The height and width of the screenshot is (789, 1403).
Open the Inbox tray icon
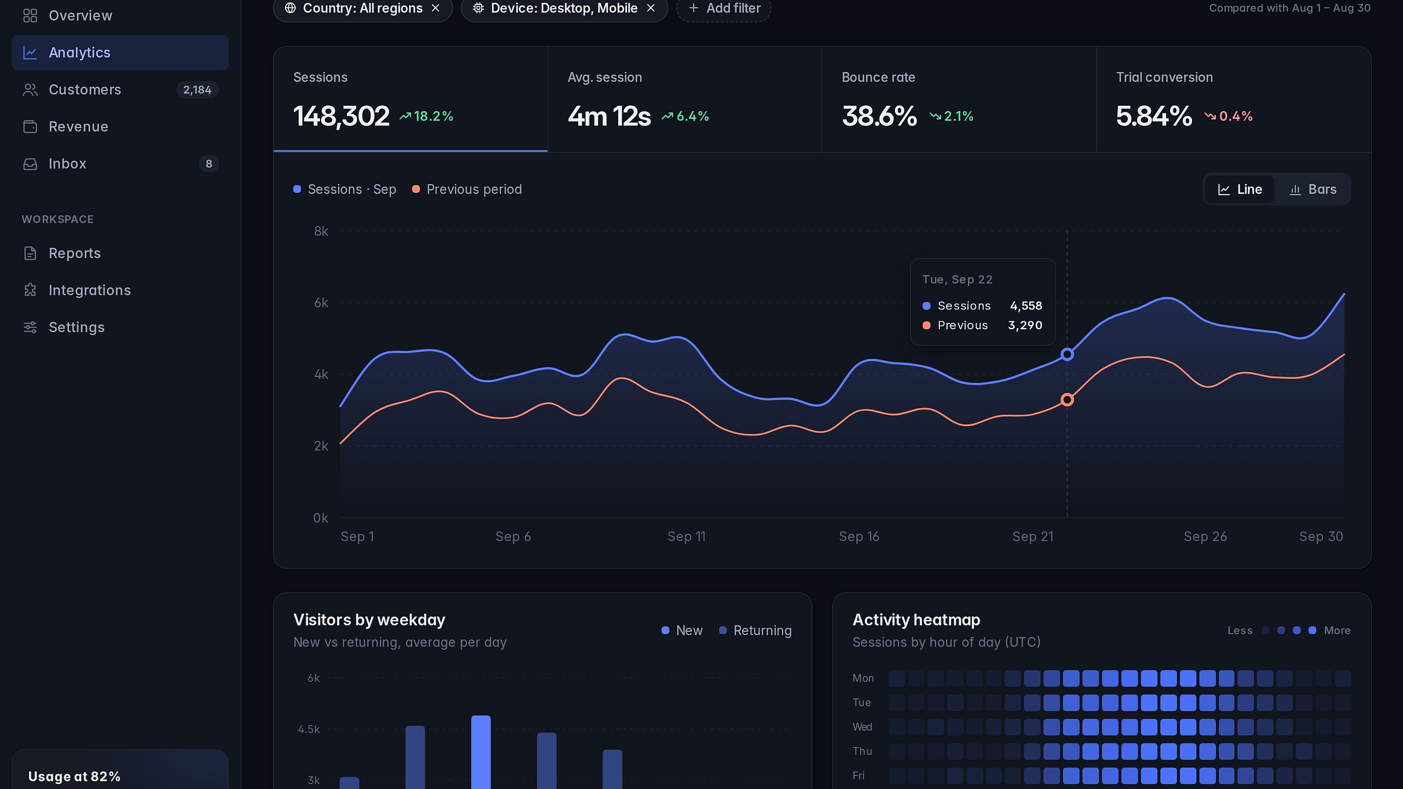30,164
